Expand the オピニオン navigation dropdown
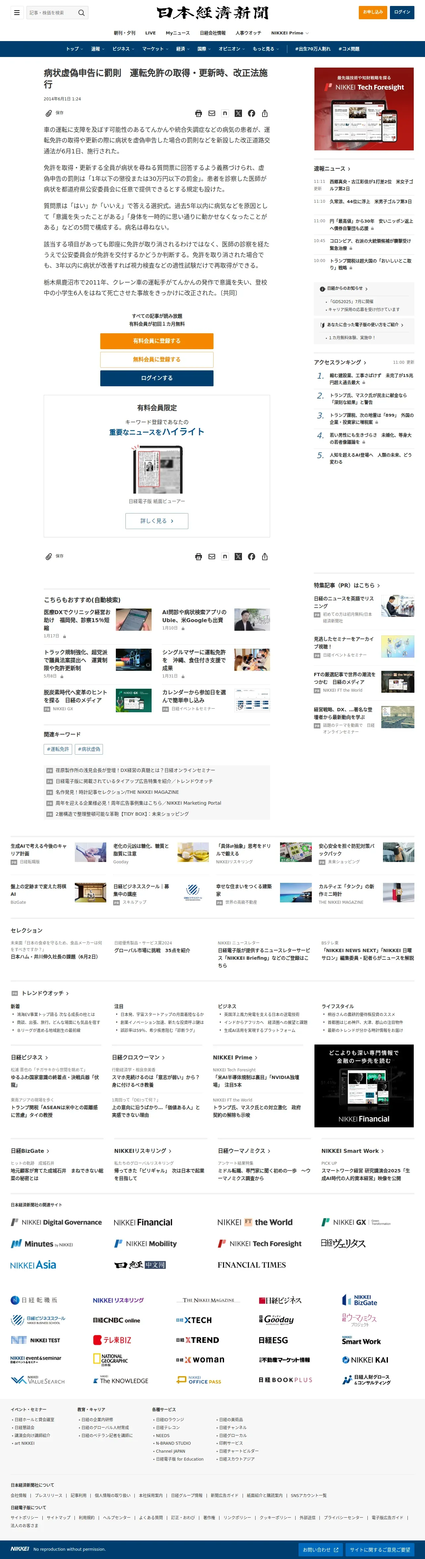 click(232, 49)
